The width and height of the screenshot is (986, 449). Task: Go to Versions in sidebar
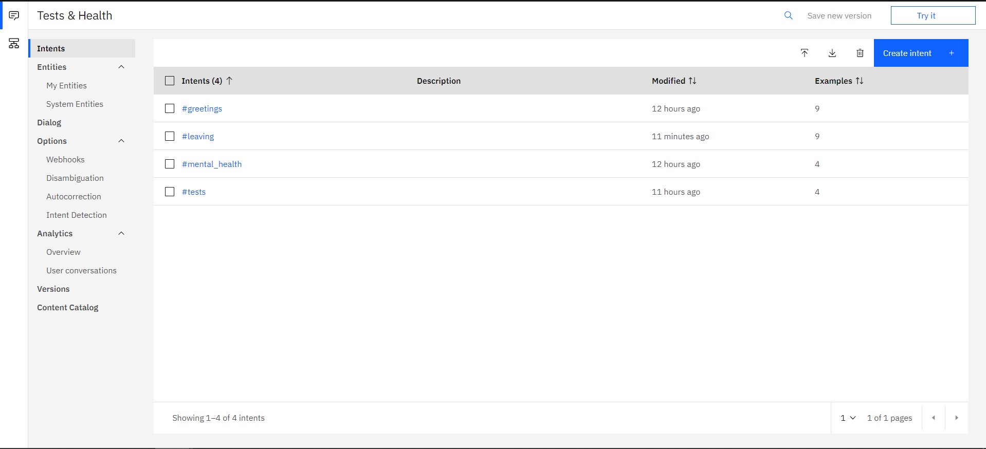pos(53,289)
